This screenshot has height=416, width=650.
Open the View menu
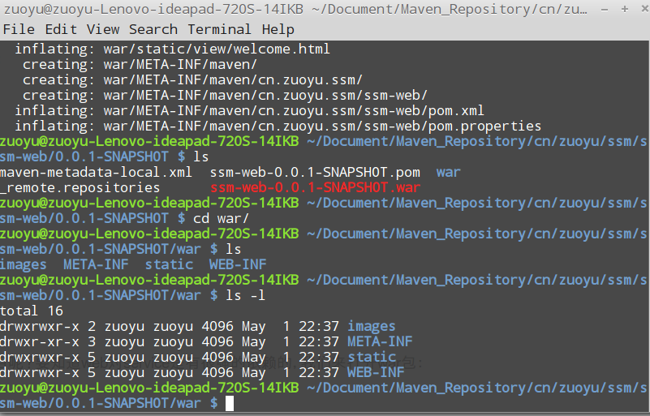pyautogui.click(x=103, y=29)
